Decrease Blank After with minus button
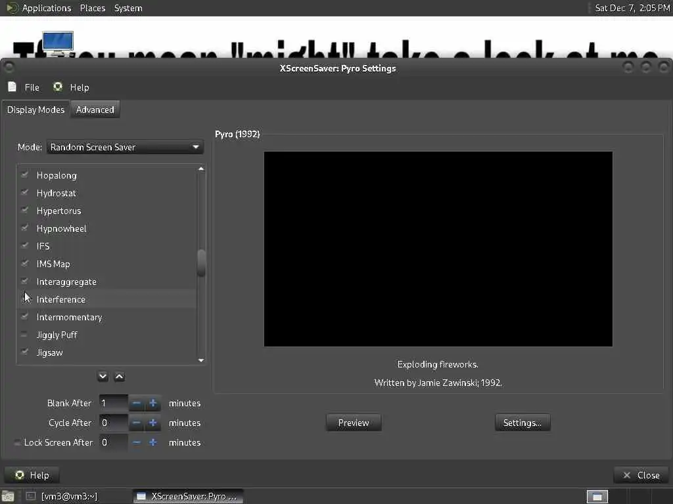 (137, 404)
